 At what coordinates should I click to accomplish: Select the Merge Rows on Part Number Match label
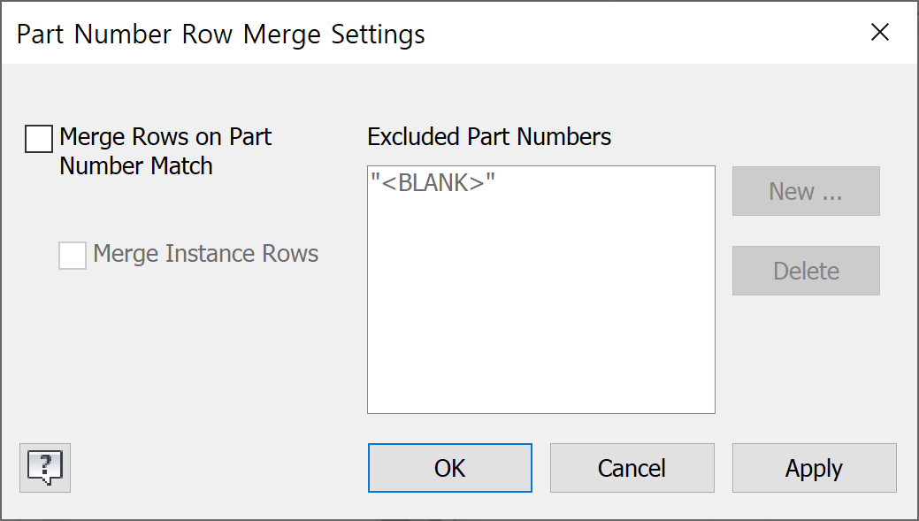coord(165,150)
